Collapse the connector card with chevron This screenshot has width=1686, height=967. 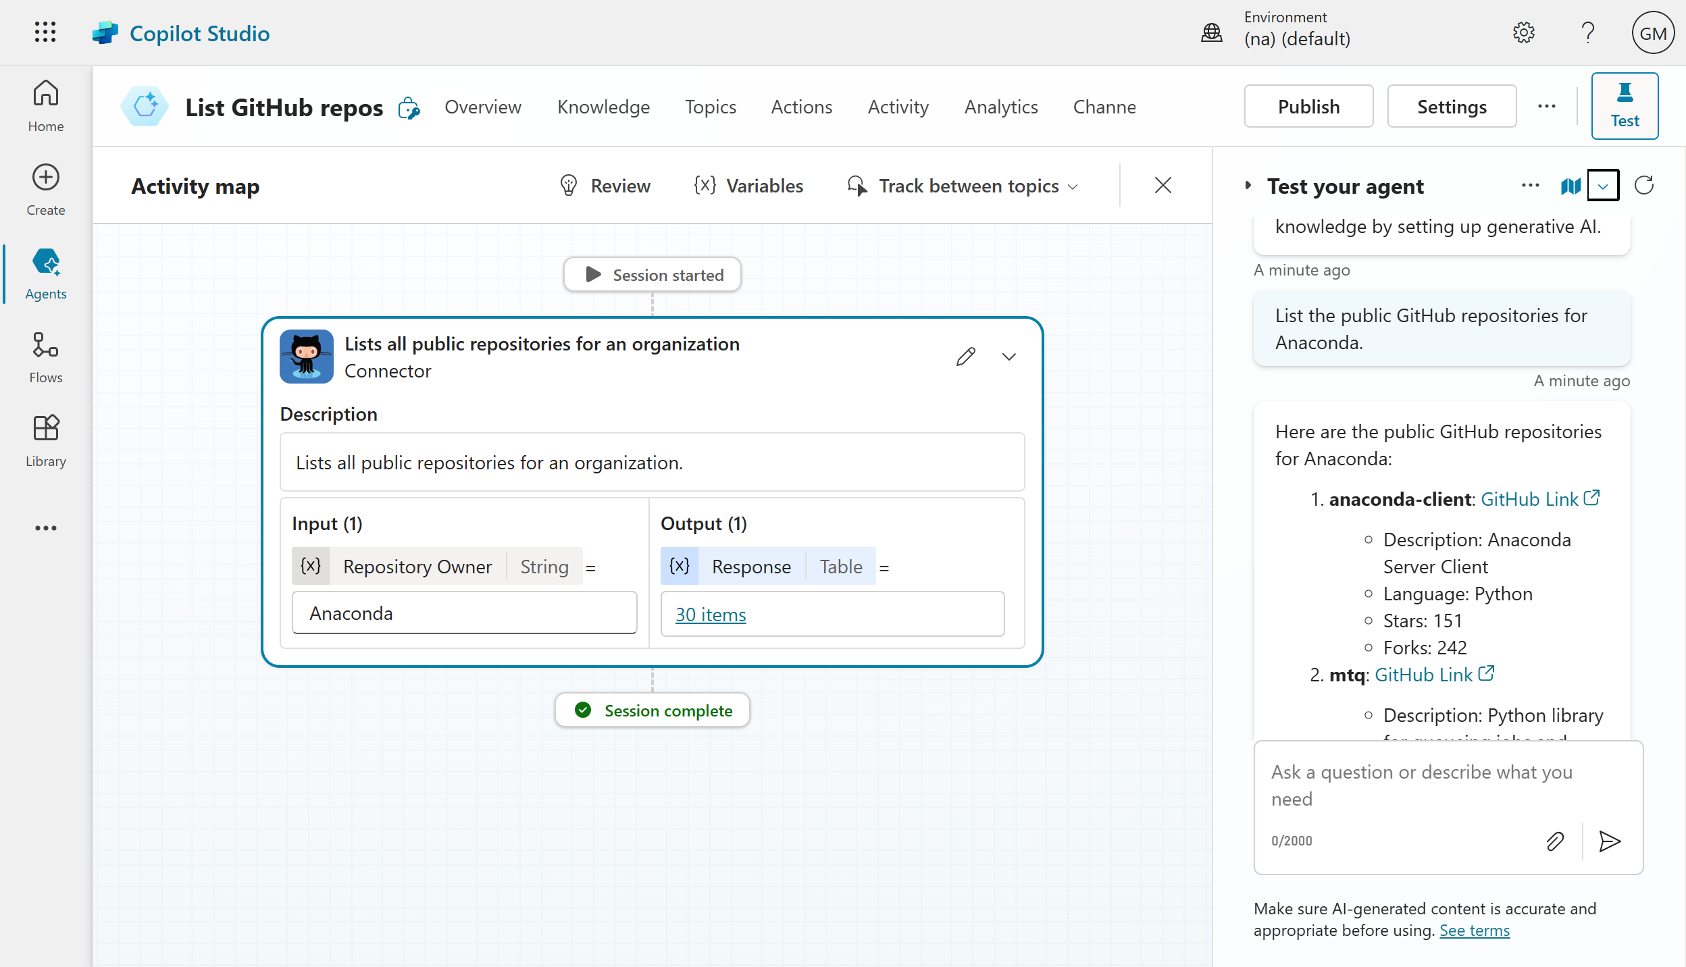[1008, 357]
